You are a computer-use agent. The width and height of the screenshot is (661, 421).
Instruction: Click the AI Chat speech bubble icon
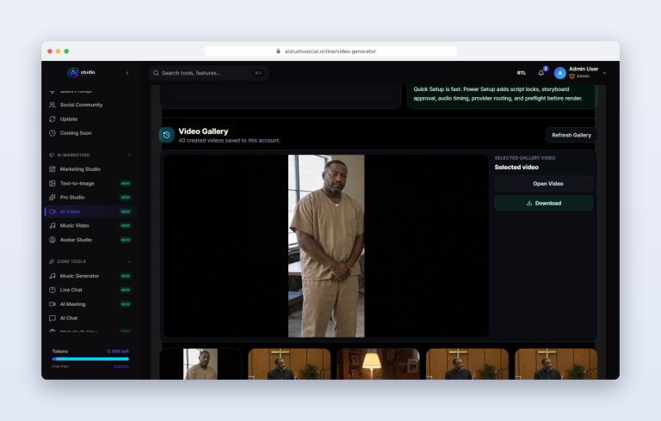pyautogui.click(x=53, y=318)
